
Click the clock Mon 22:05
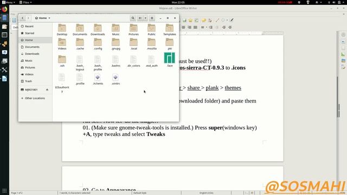(x=178, y=2)
